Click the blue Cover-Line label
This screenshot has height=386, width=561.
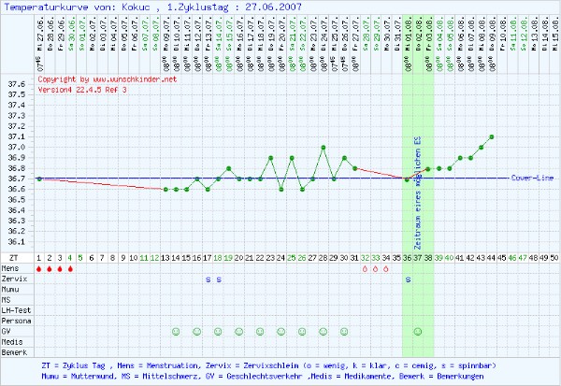534,178
